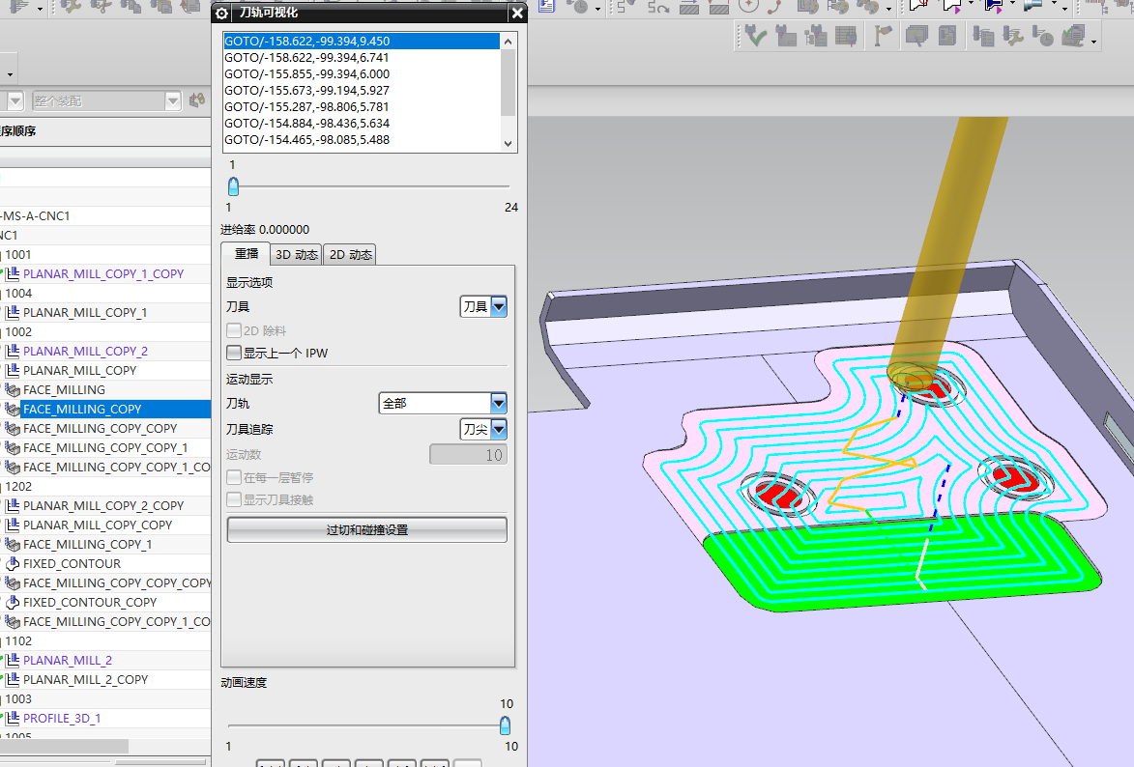Check the 在每一层暂停 option

[234, 478]
